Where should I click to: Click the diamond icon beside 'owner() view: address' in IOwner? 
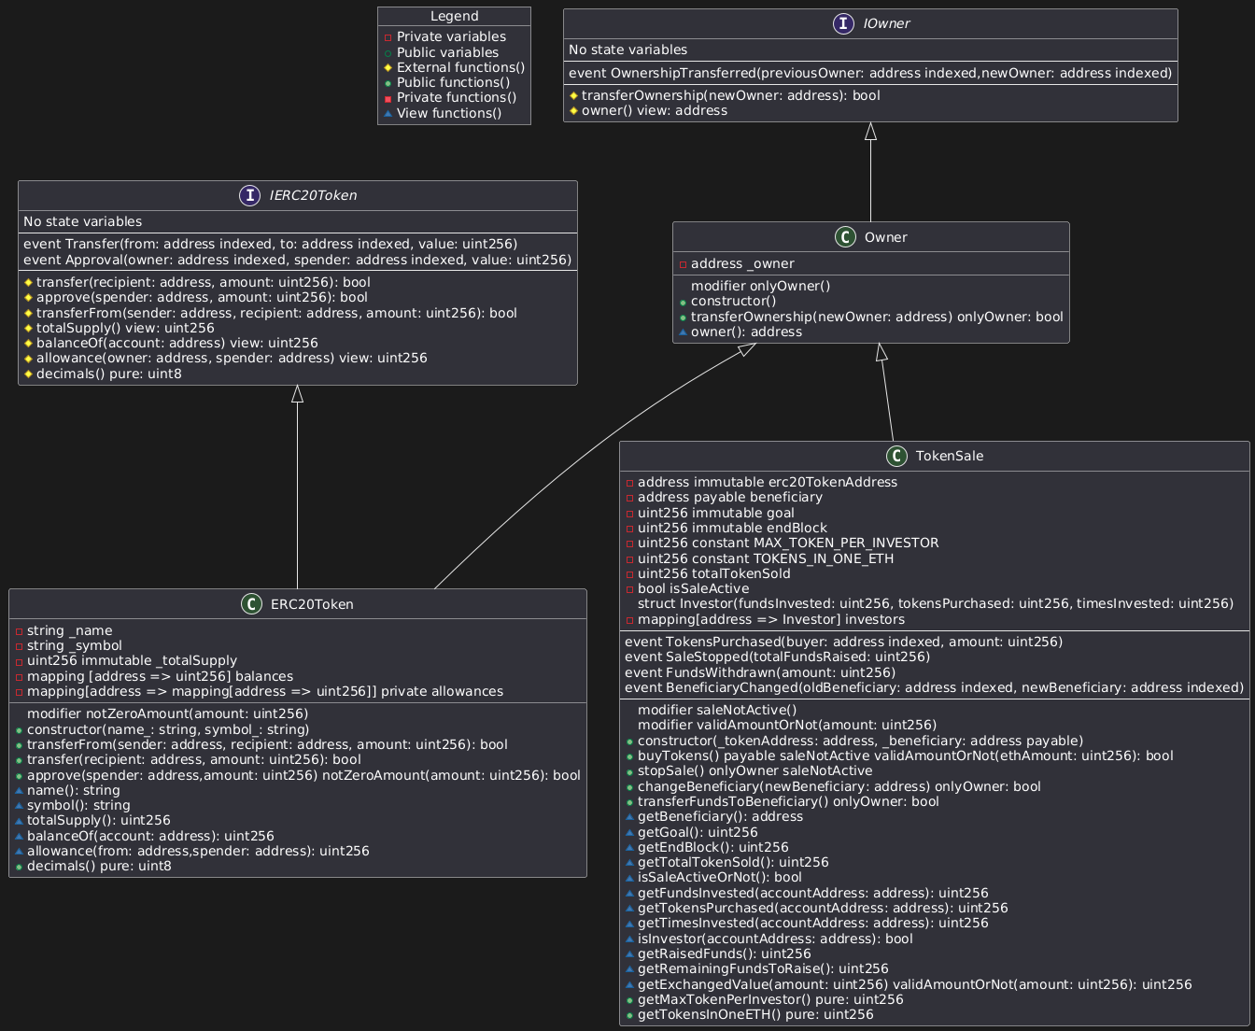tap(572, 111)
